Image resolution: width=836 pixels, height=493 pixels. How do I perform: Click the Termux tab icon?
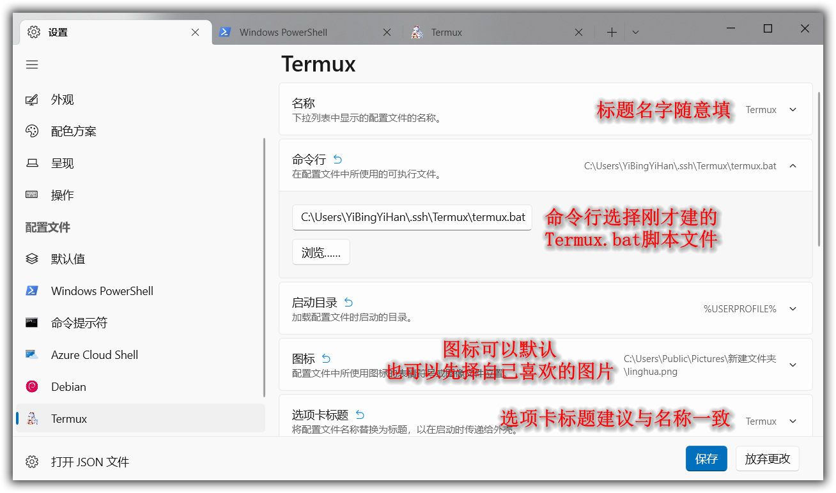[x=417, y=32]
